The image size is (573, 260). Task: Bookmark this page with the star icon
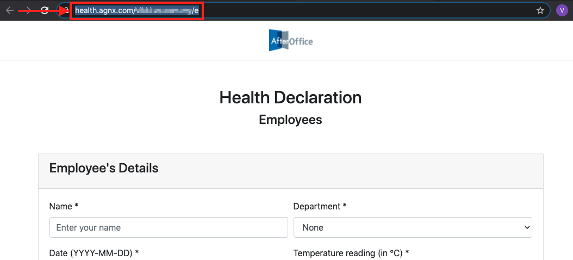(x=540, y=10)
